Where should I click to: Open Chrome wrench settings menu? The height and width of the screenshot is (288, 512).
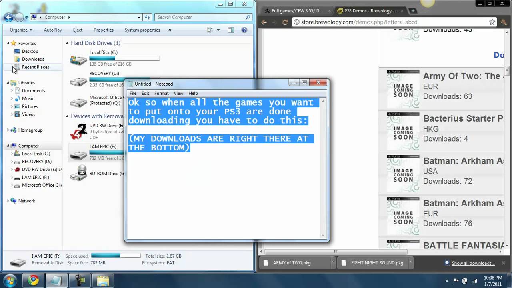tap(504, 22)
